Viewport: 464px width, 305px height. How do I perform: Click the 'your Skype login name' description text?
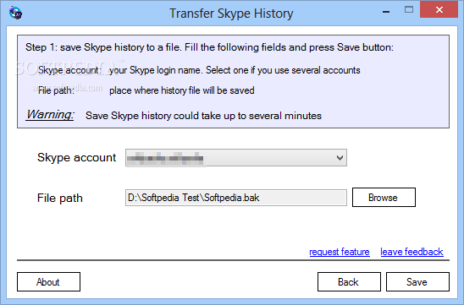[x=235, y=70]
